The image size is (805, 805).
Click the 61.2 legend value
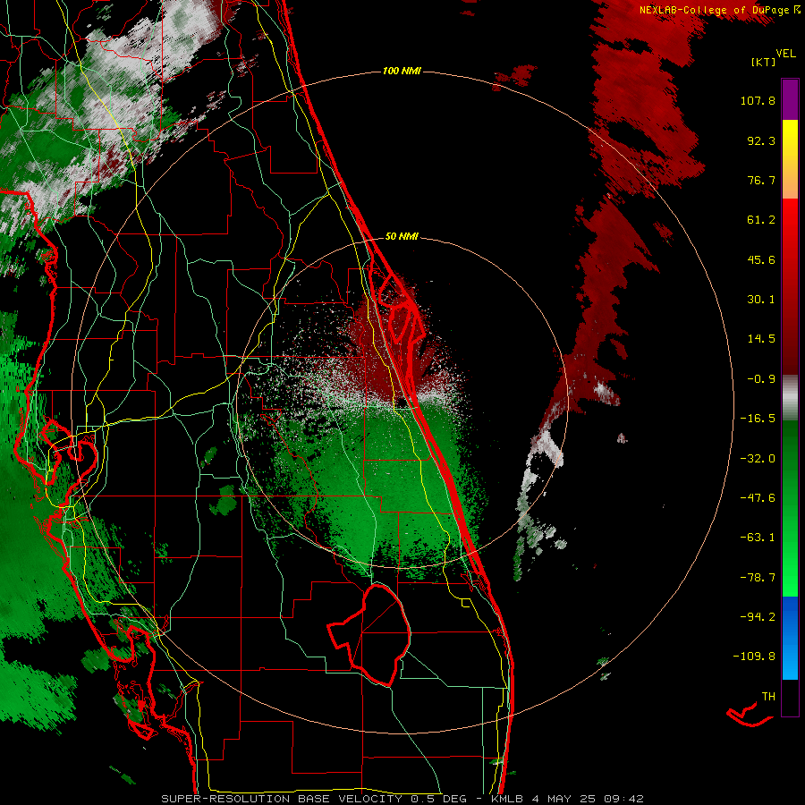(x=761, y=220)
